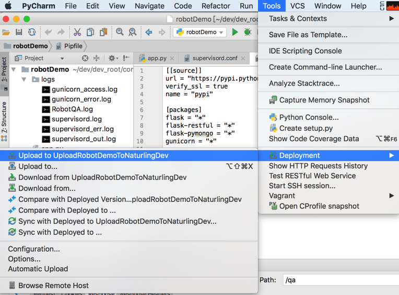
Task: Expand the Vagrant submenu arrow
Action: (391, 196)
